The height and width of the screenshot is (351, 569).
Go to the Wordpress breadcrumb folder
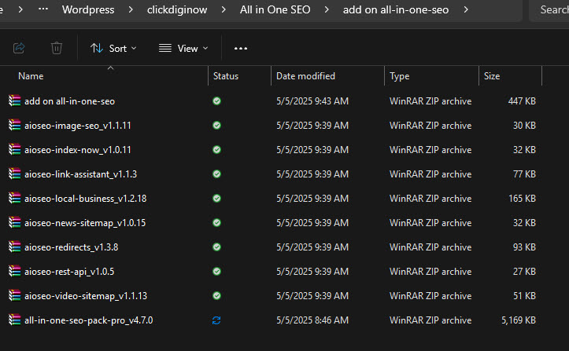coord(88,9)
